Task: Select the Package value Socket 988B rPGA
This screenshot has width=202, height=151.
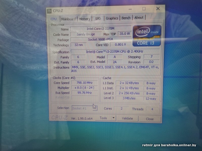Action: [101, 39]
